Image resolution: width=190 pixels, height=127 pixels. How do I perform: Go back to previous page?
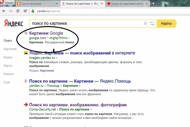click(4, 11)
